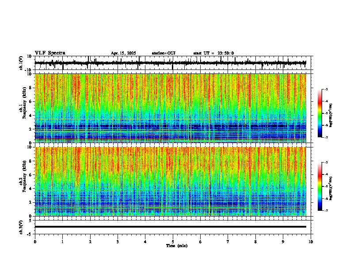Click the "2" kHz tick of ch.1 spectrogram
Viewport: 350px width, 271px height.
(30, 129)
